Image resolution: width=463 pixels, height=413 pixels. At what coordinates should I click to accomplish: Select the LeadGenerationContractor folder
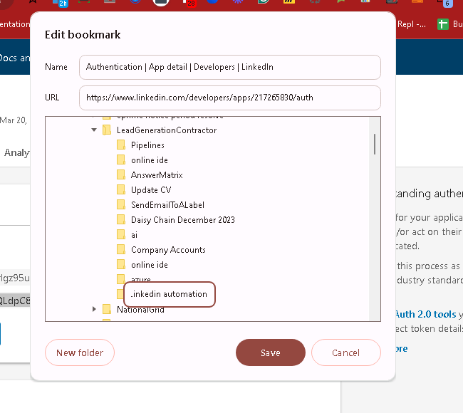pos(166,130)
